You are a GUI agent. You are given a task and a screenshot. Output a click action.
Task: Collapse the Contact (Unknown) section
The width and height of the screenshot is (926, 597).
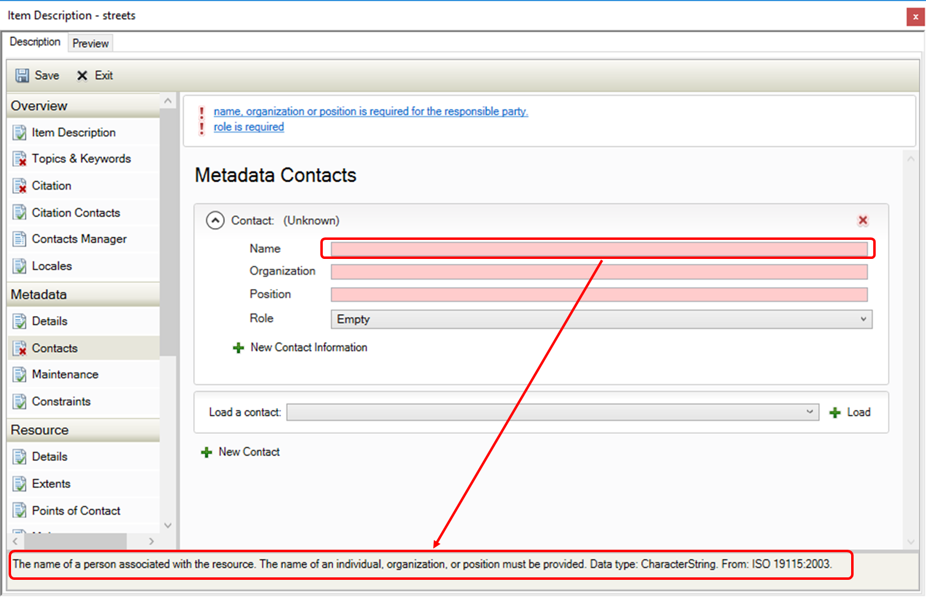coord(215,220)
